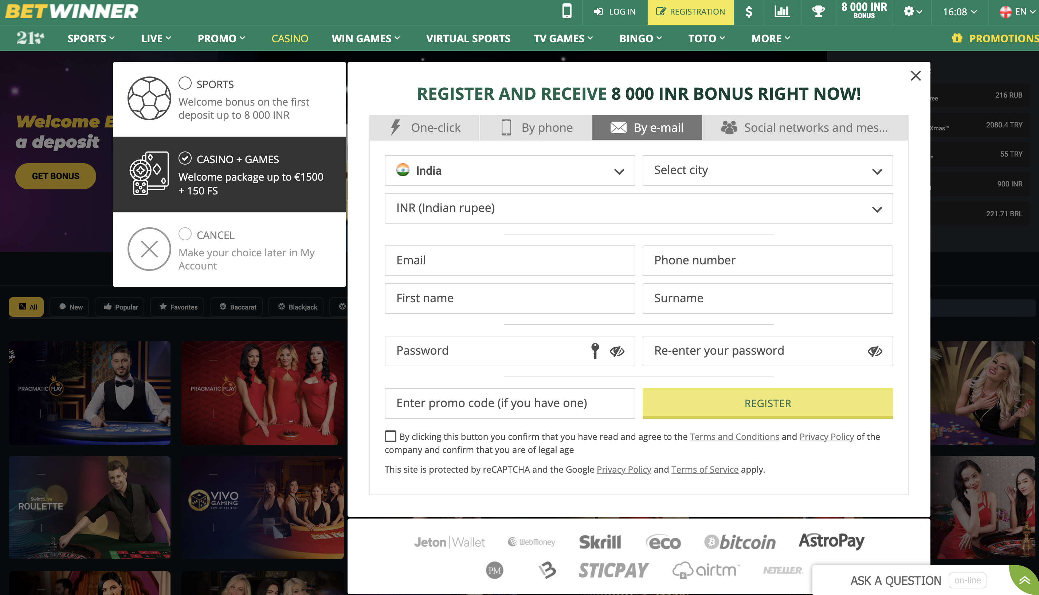Click the Email input field
This screenshot has height=595, width=1039.
(x=509, y=260)
